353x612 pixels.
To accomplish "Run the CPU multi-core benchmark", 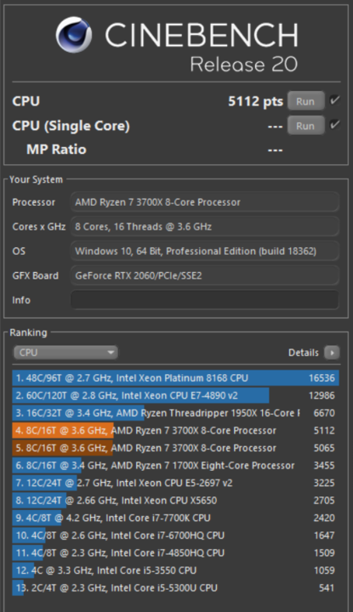I will click(x=305, y=101).
